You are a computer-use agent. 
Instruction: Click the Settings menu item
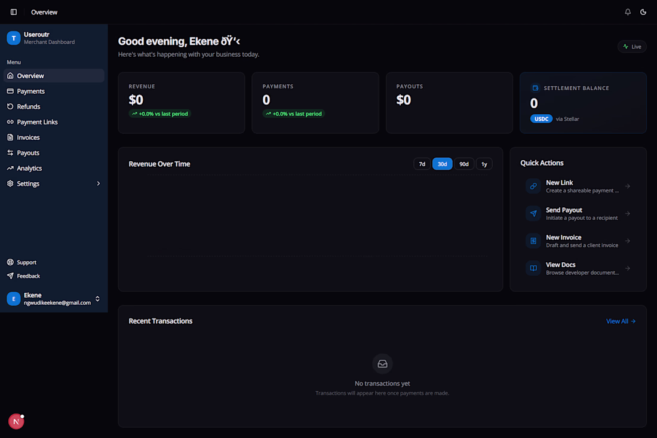point(54,183)
